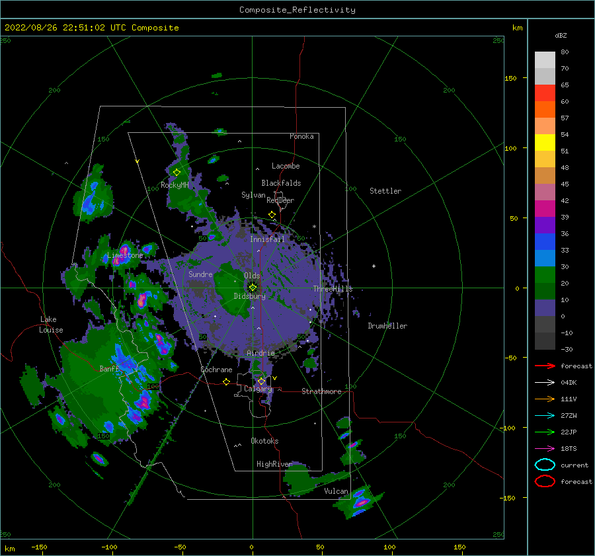The image size is (595, 556).
Task: Click the Limestone label
Action: 125,255
